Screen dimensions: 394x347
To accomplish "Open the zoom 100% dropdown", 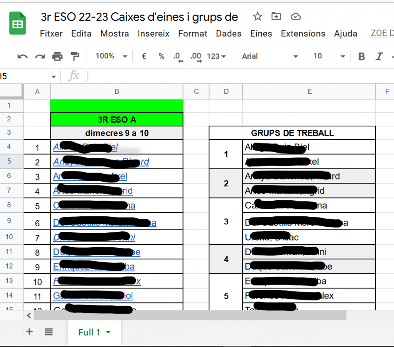I will click(111, 57).
